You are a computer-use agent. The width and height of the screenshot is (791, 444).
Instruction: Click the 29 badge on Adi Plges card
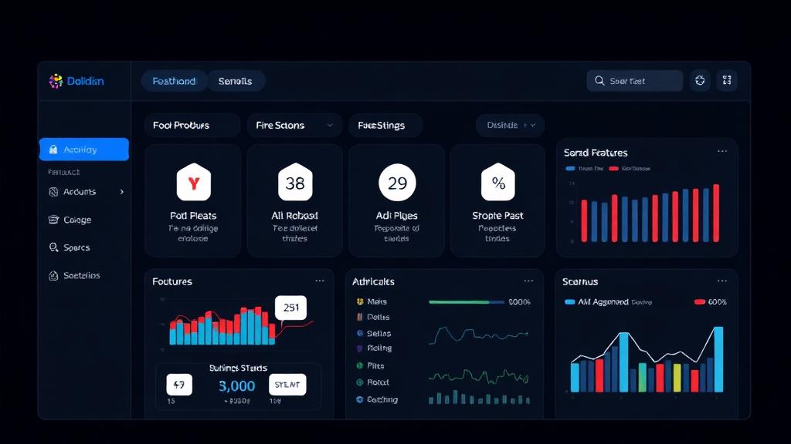[x=397, y=182]
